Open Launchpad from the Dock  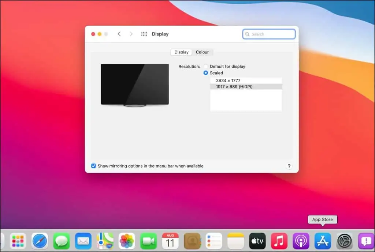[18, 241]
